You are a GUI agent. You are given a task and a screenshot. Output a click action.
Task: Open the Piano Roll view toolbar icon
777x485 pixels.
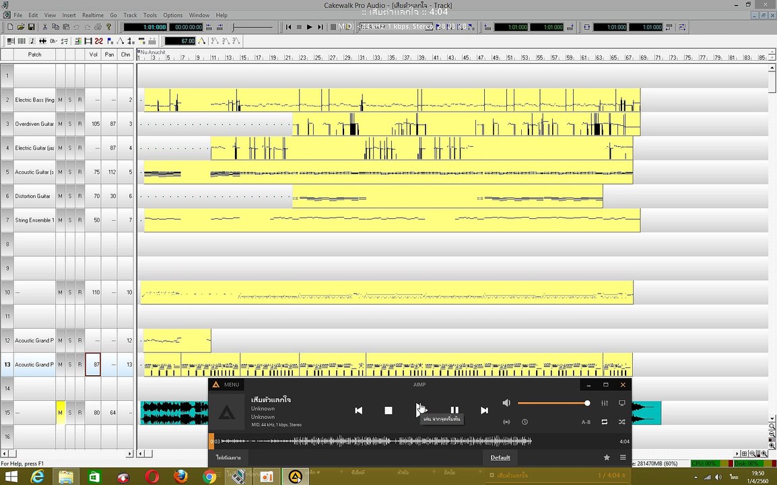[22, 41]
